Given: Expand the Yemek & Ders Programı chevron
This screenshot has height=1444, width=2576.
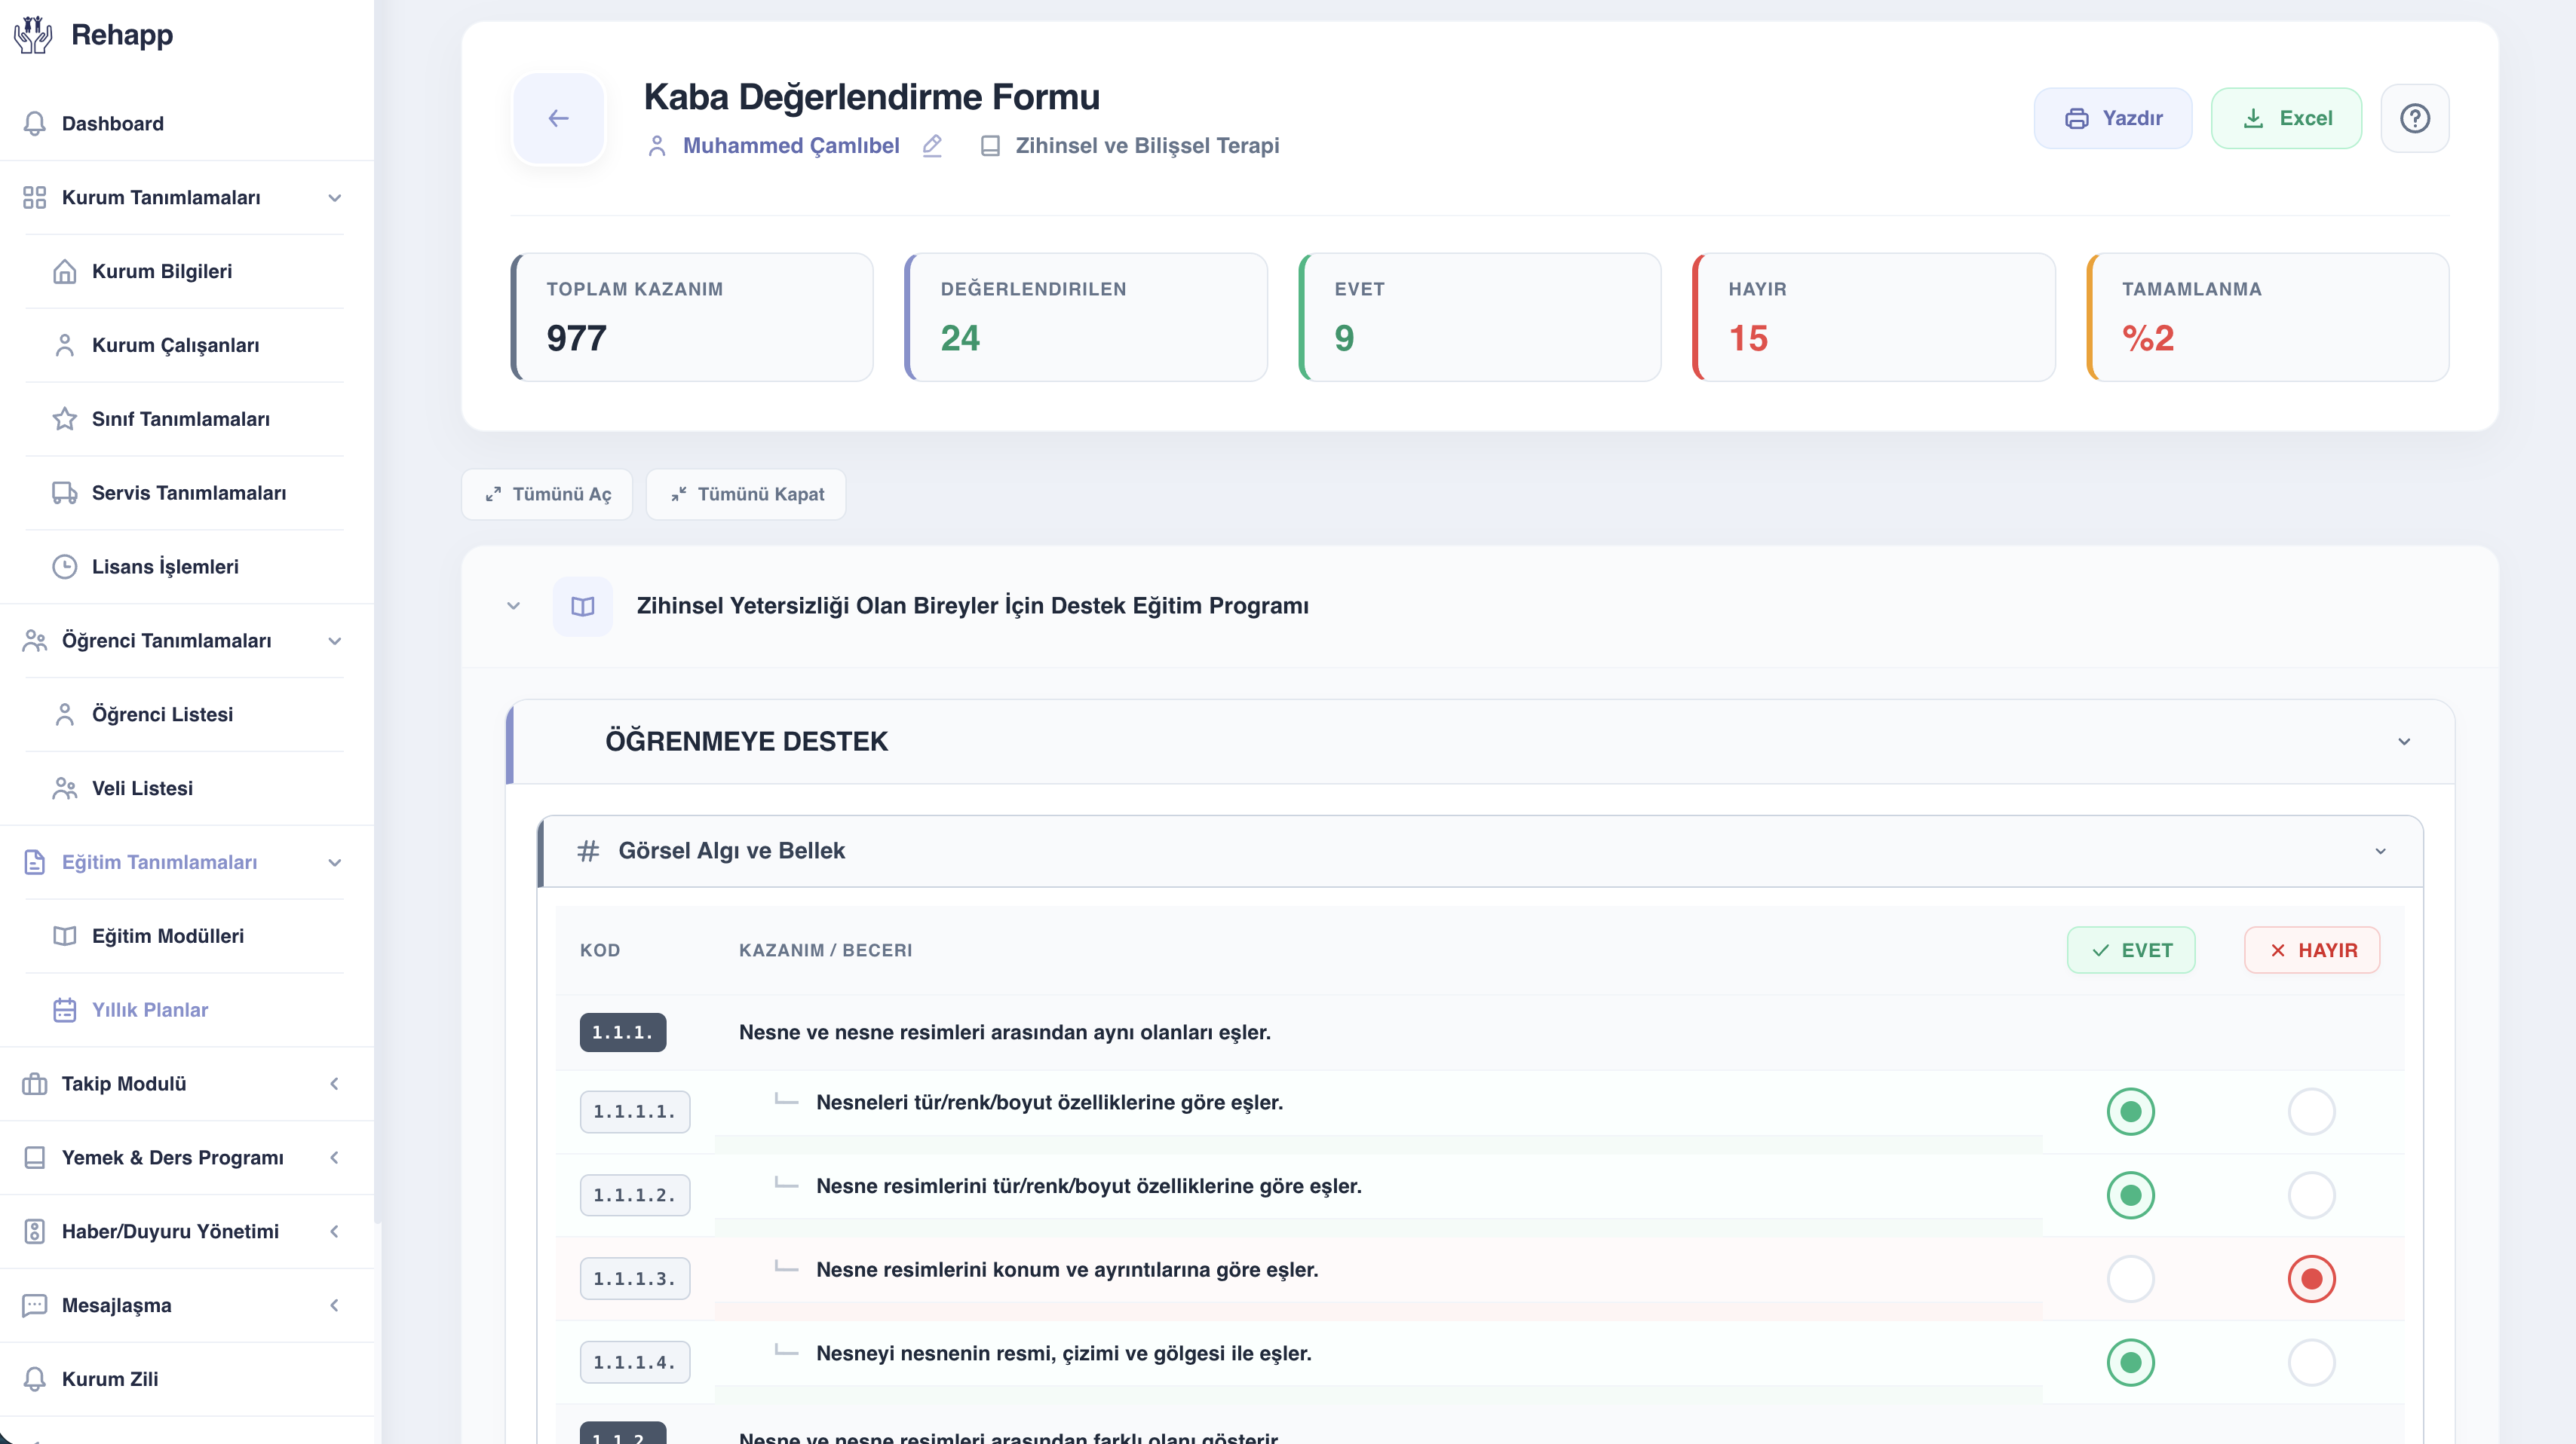Looking at the screenshot, I should point(335,1158).
